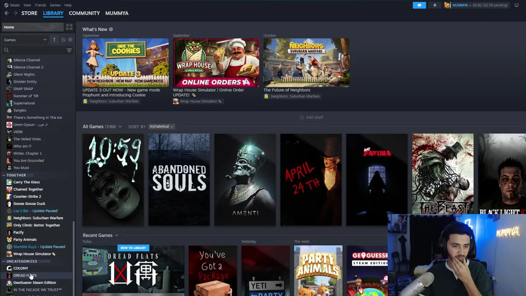The height and width of the screenshot is (296, 526).
Task: Go to the STORE tab
Action: coord(29,13)
